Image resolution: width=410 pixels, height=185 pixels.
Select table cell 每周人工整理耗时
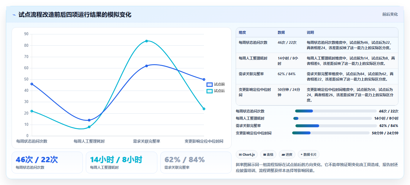(x=253, y=58)
